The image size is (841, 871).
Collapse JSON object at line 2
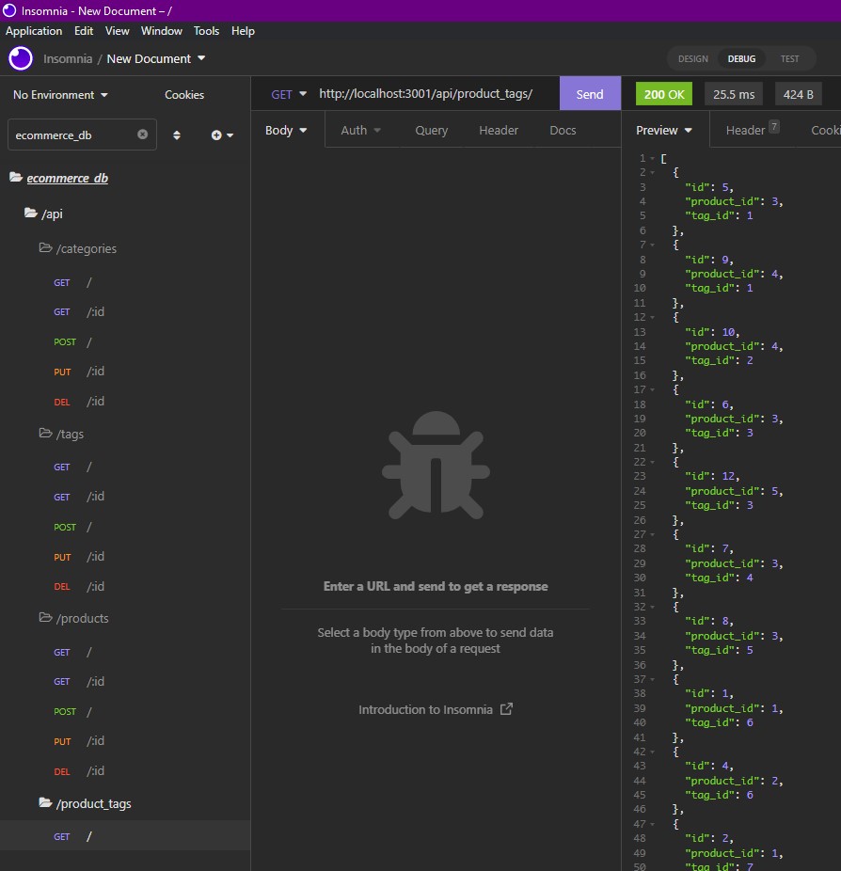[x=653, y=173]
